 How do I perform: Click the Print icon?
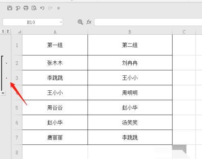pos(26,8)
